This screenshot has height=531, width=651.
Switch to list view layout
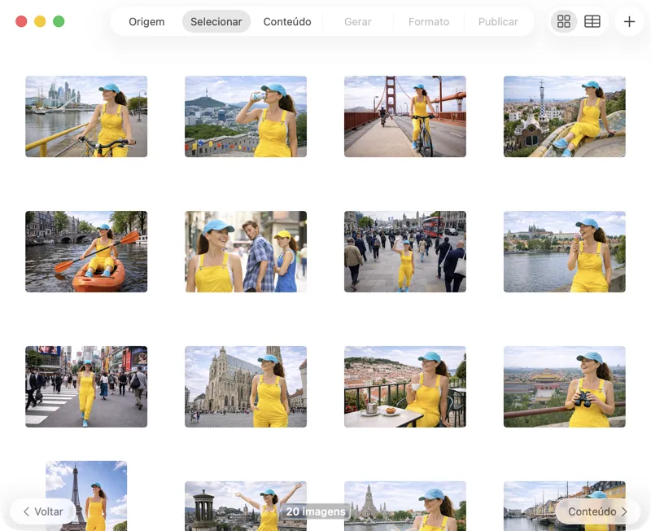[592, 21]
